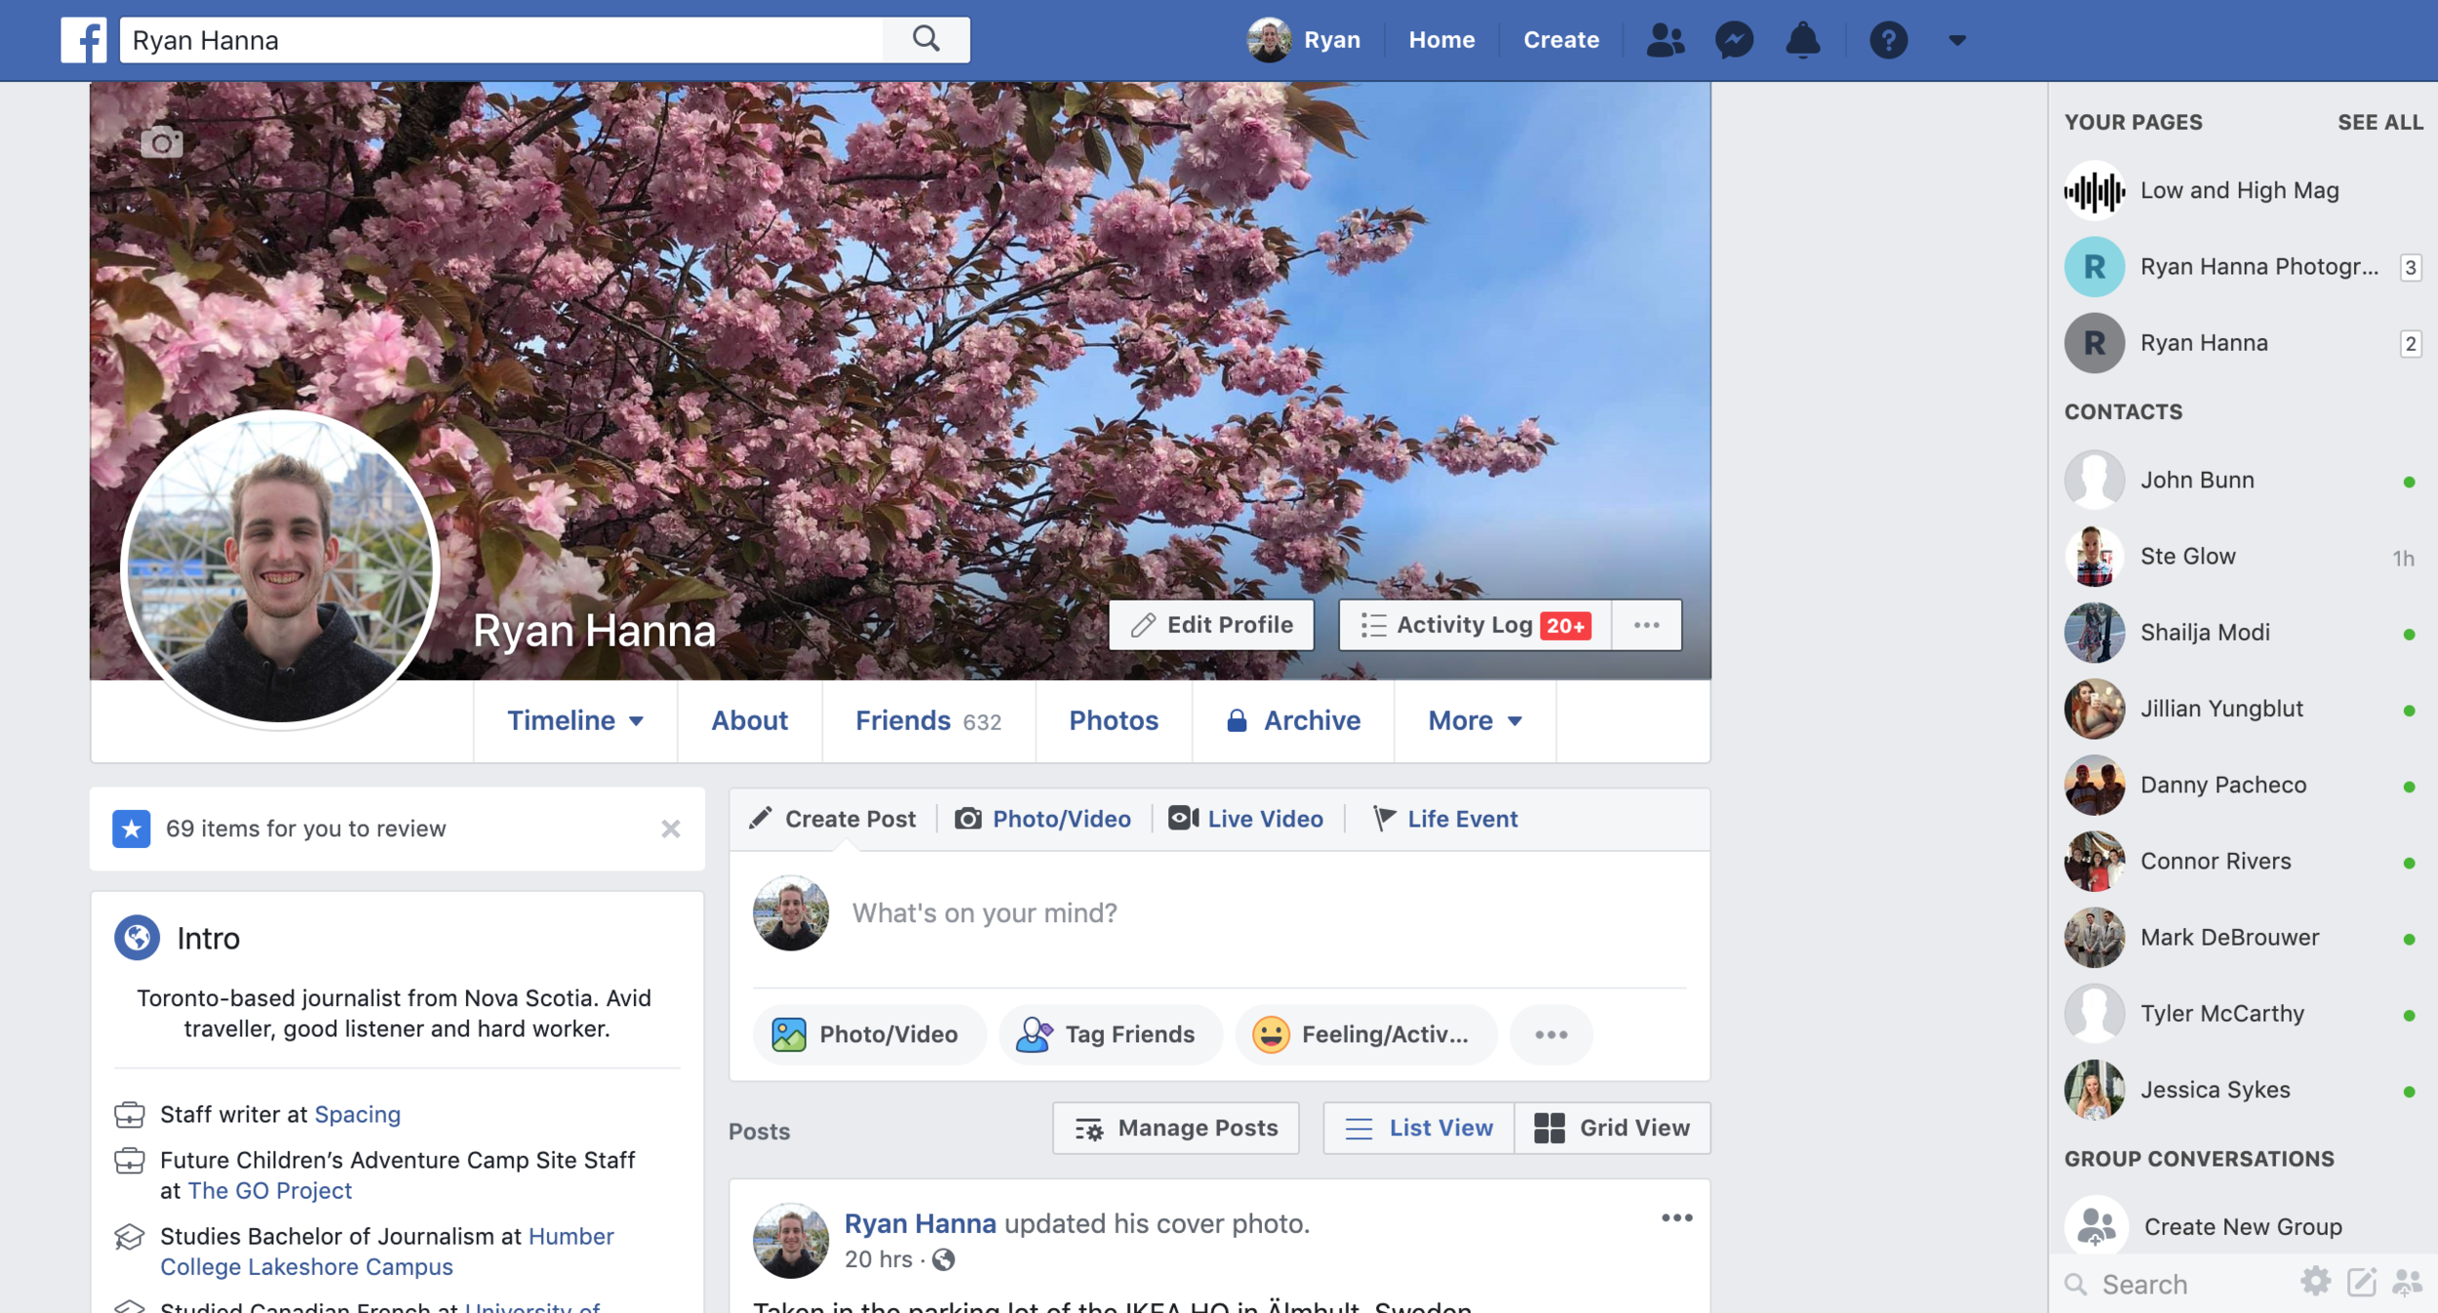
Task: Add a Life Event
Action: (x=1445, y=819)
